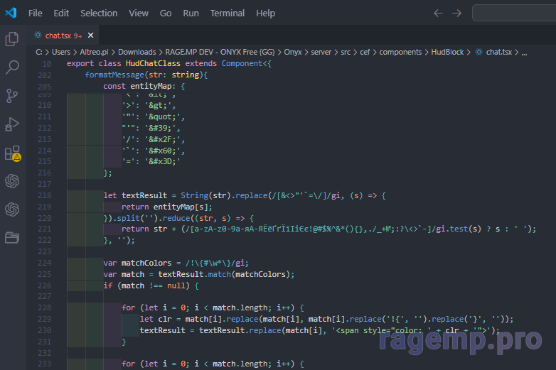
Task: Click the chat.tsx breadcrumb file item
Action: pyautogui.click(x=498, y=52)
